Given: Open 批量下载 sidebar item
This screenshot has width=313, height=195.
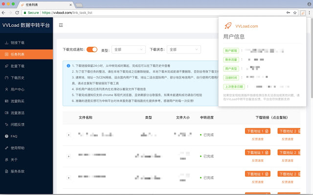Looking at the screenshot, I should pos(26,66).
